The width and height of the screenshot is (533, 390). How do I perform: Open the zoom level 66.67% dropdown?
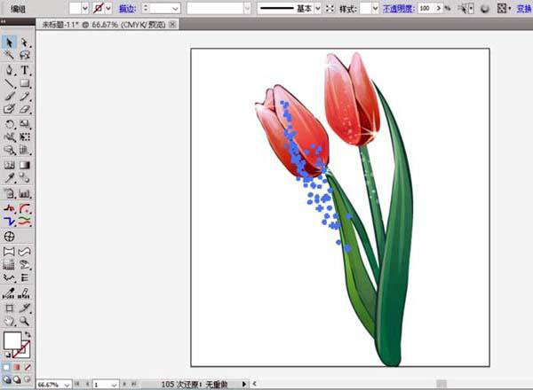tap(65, 385)
